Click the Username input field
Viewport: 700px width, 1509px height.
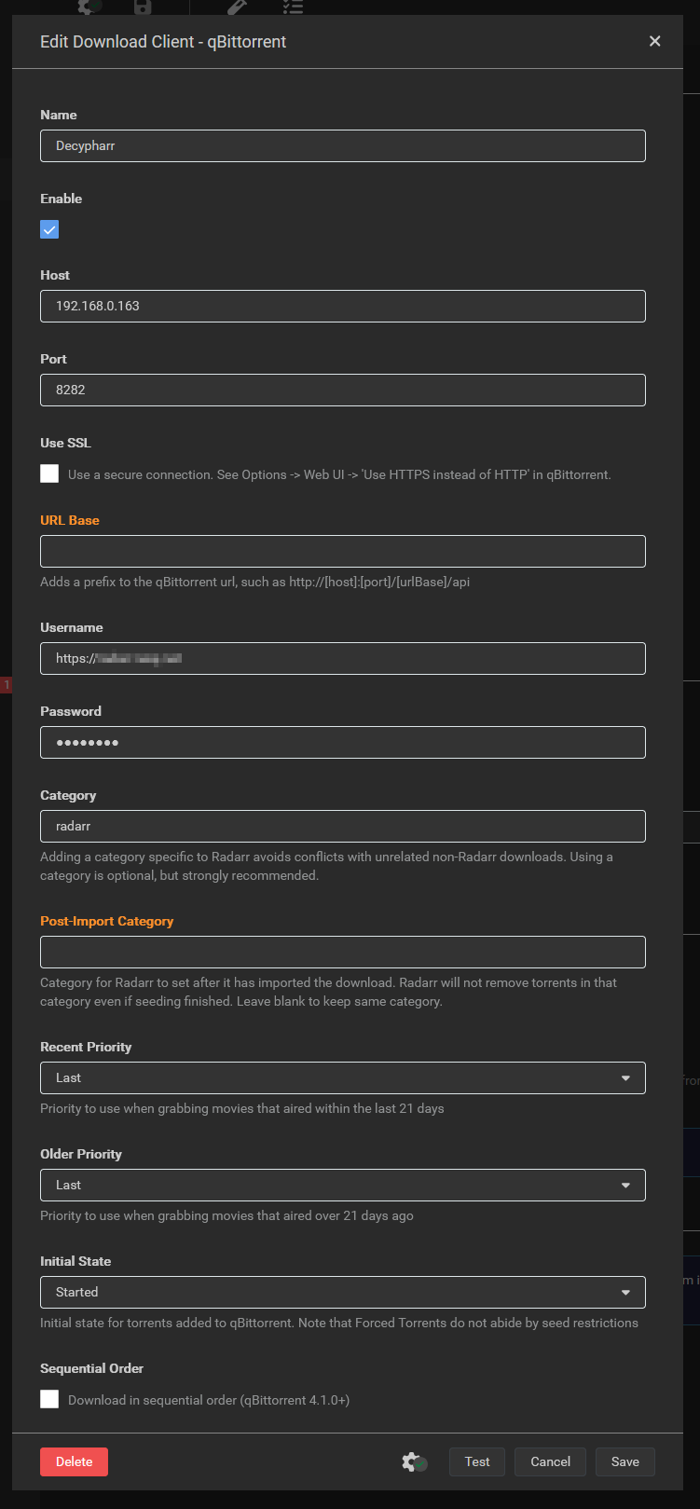tap(343, 658)
